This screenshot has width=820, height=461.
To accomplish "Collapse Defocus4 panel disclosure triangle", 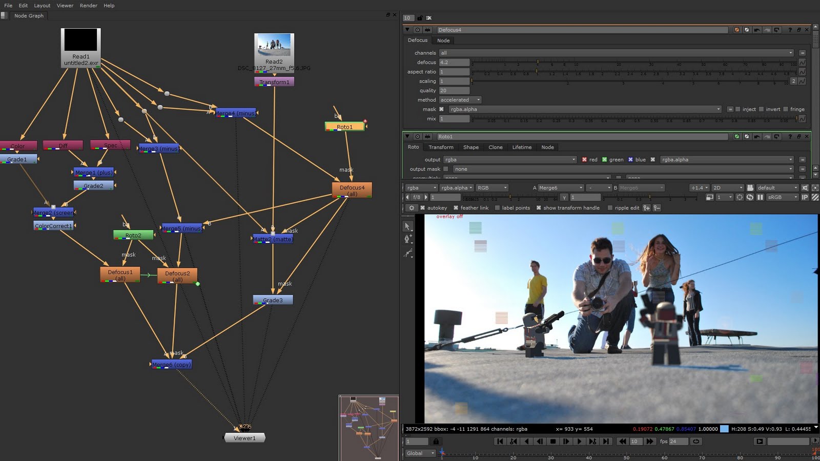I will (x=407, y=30).
